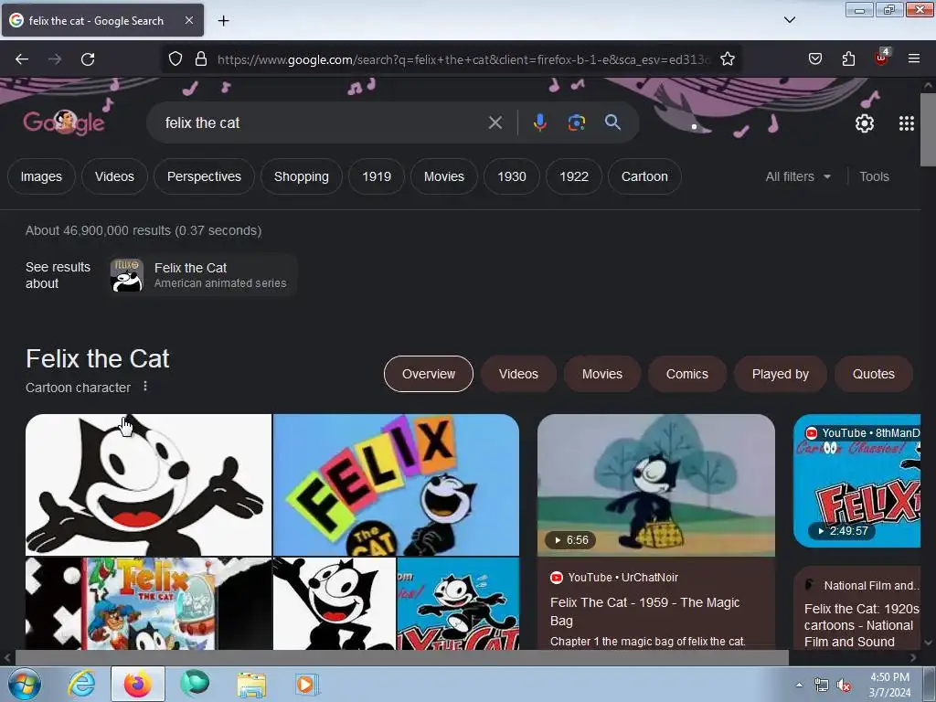Viewport: 936px width, 702px height.
Task: Close the felix the cat tab
Action: pos(188,20)
